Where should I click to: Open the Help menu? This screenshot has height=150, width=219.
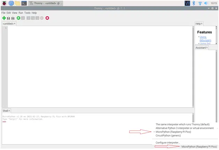pyautogui.click(x=34, y=13)
